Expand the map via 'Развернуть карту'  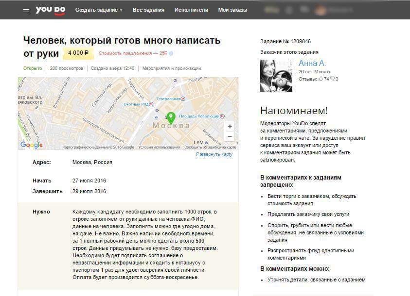pos(214,154)
